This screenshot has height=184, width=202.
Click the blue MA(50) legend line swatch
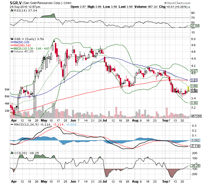tap(12, 42)
